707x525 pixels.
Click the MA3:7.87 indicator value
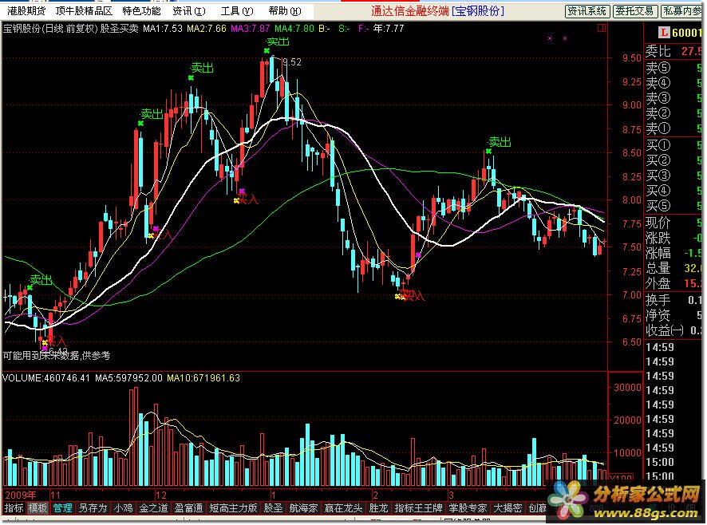coord(251,29)
